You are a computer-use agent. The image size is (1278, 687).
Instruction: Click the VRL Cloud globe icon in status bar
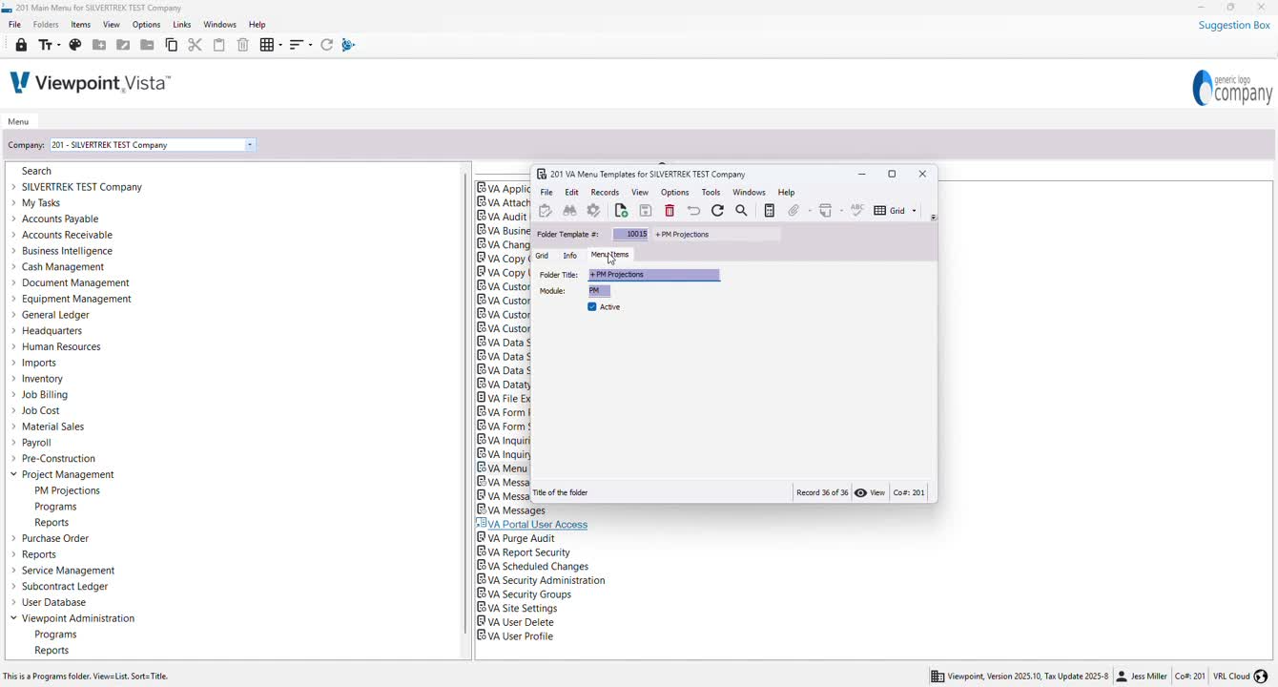click(1261, 677)
